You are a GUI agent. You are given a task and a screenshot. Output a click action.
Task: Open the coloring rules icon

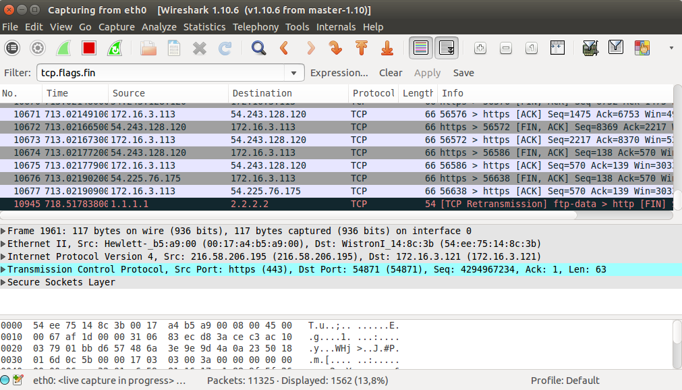(x=642, y=48)
